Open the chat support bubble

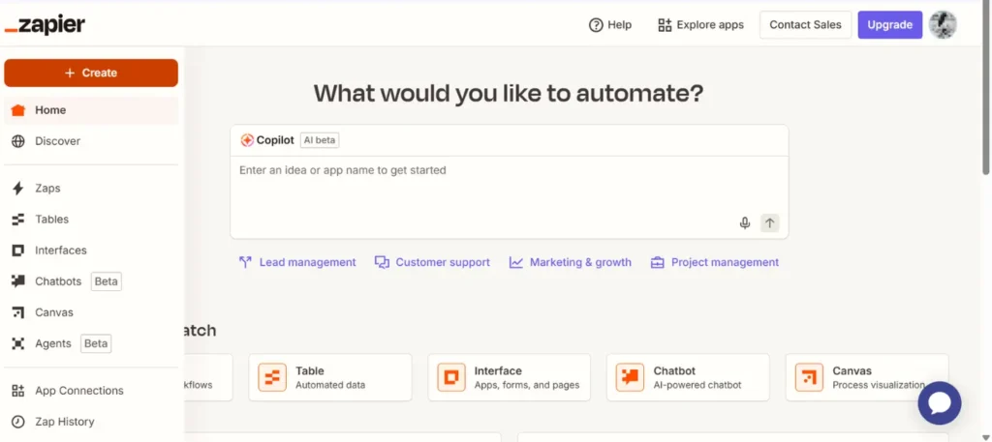tap(939, 403)
